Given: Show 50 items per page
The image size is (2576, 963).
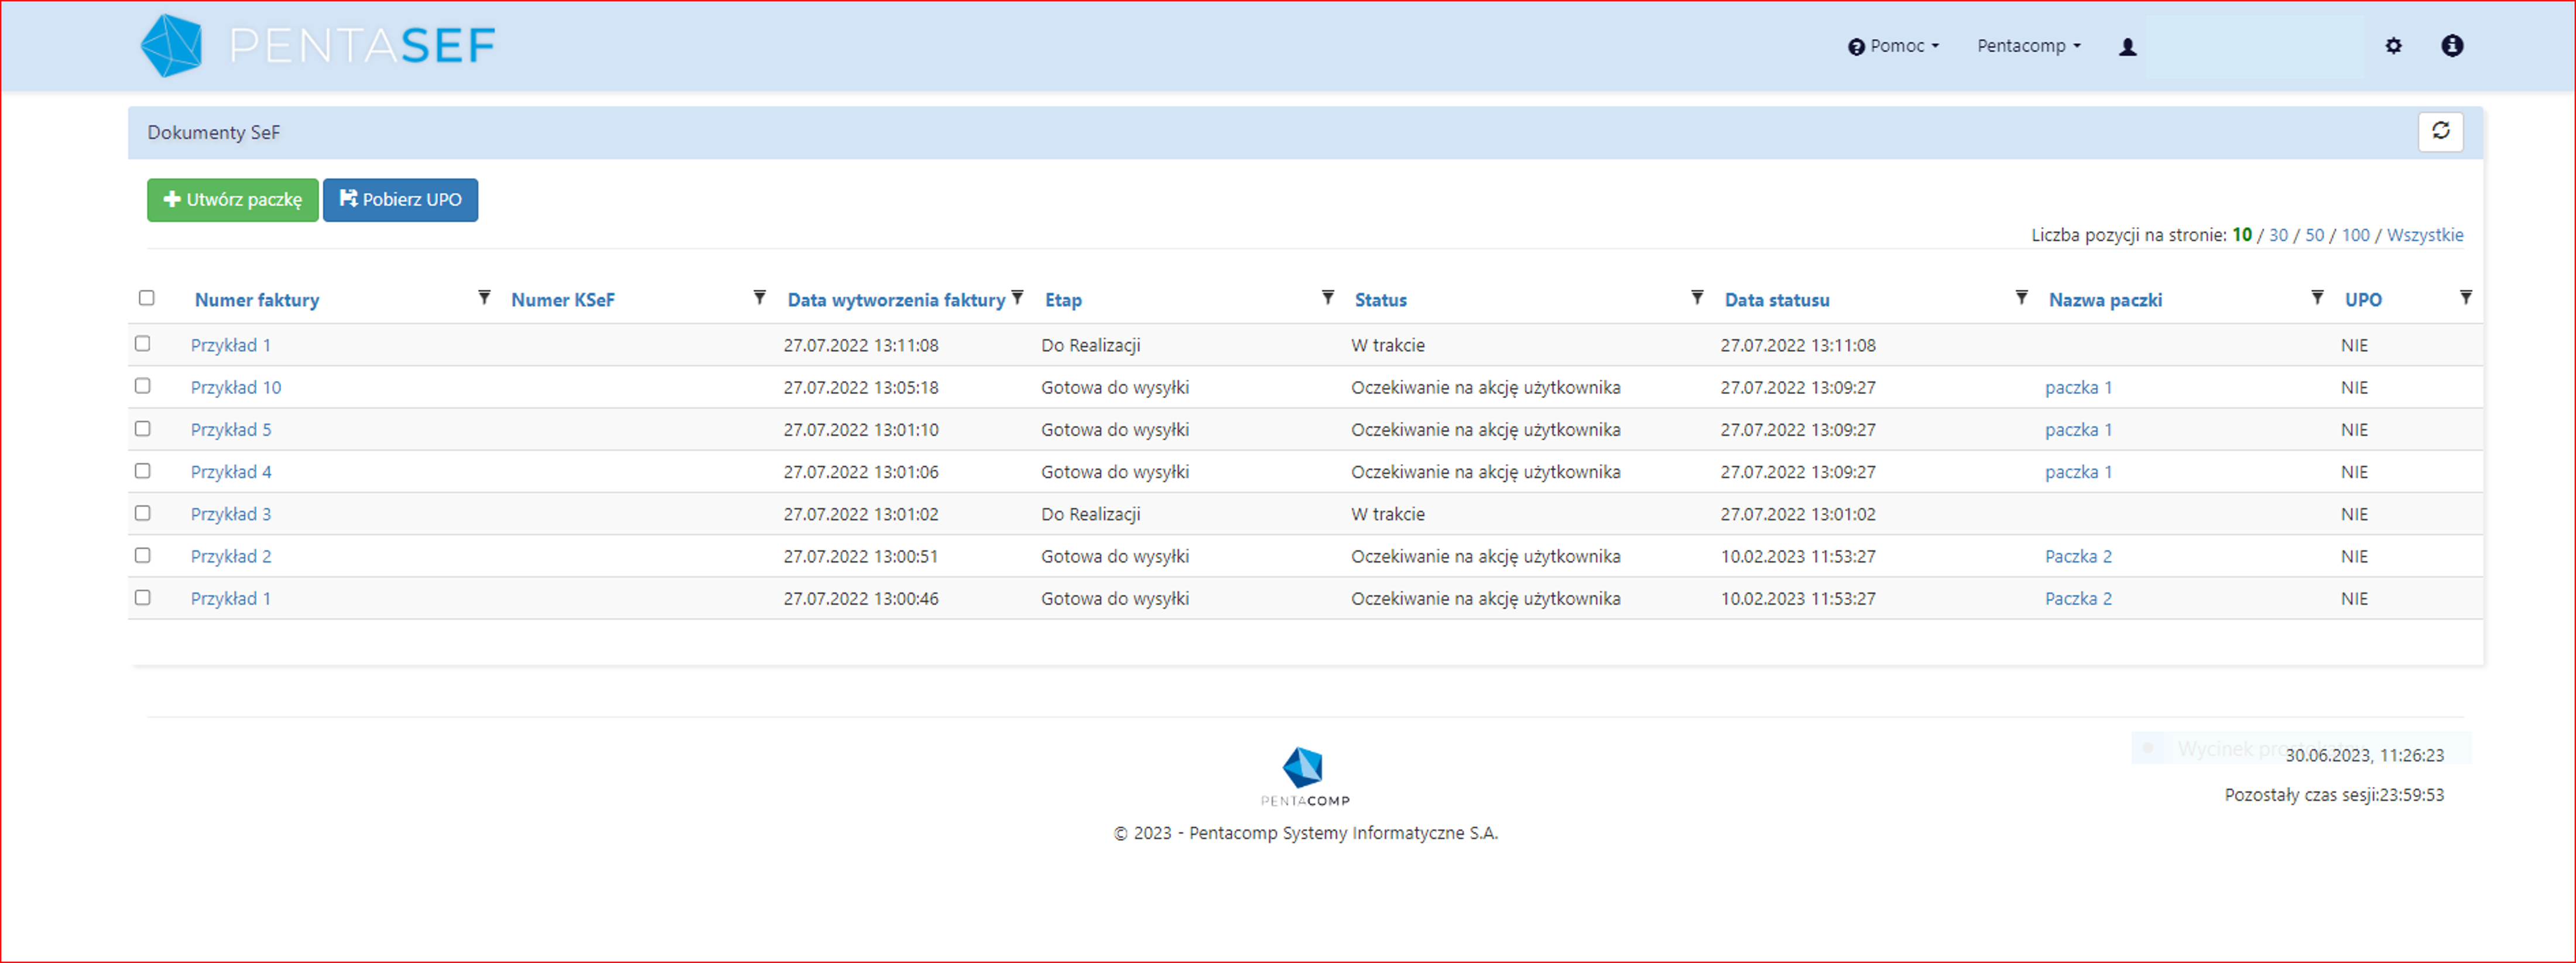Looking at the screenshot, I should point(2314,235).
